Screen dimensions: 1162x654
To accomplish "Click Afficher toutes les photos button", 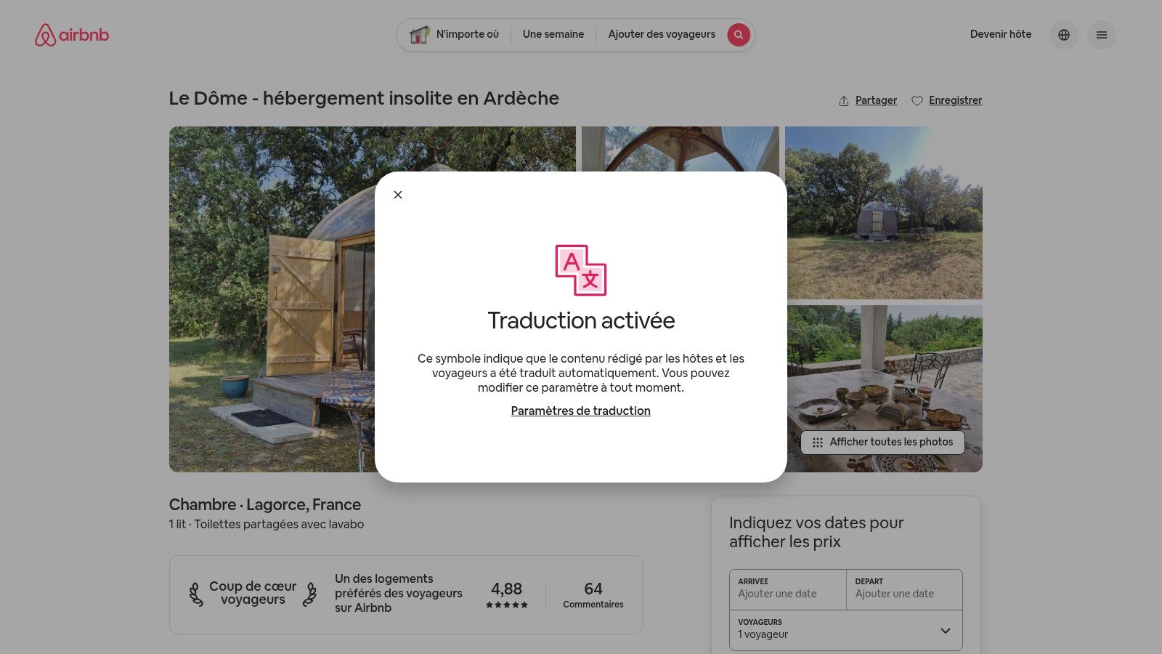I will pos(883,442).
